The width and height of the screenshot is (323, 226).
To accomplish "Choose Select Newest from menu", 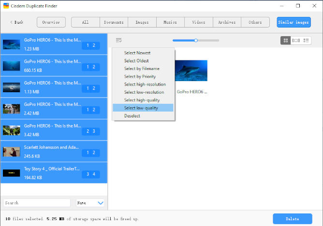I will (x=143, y=53).
